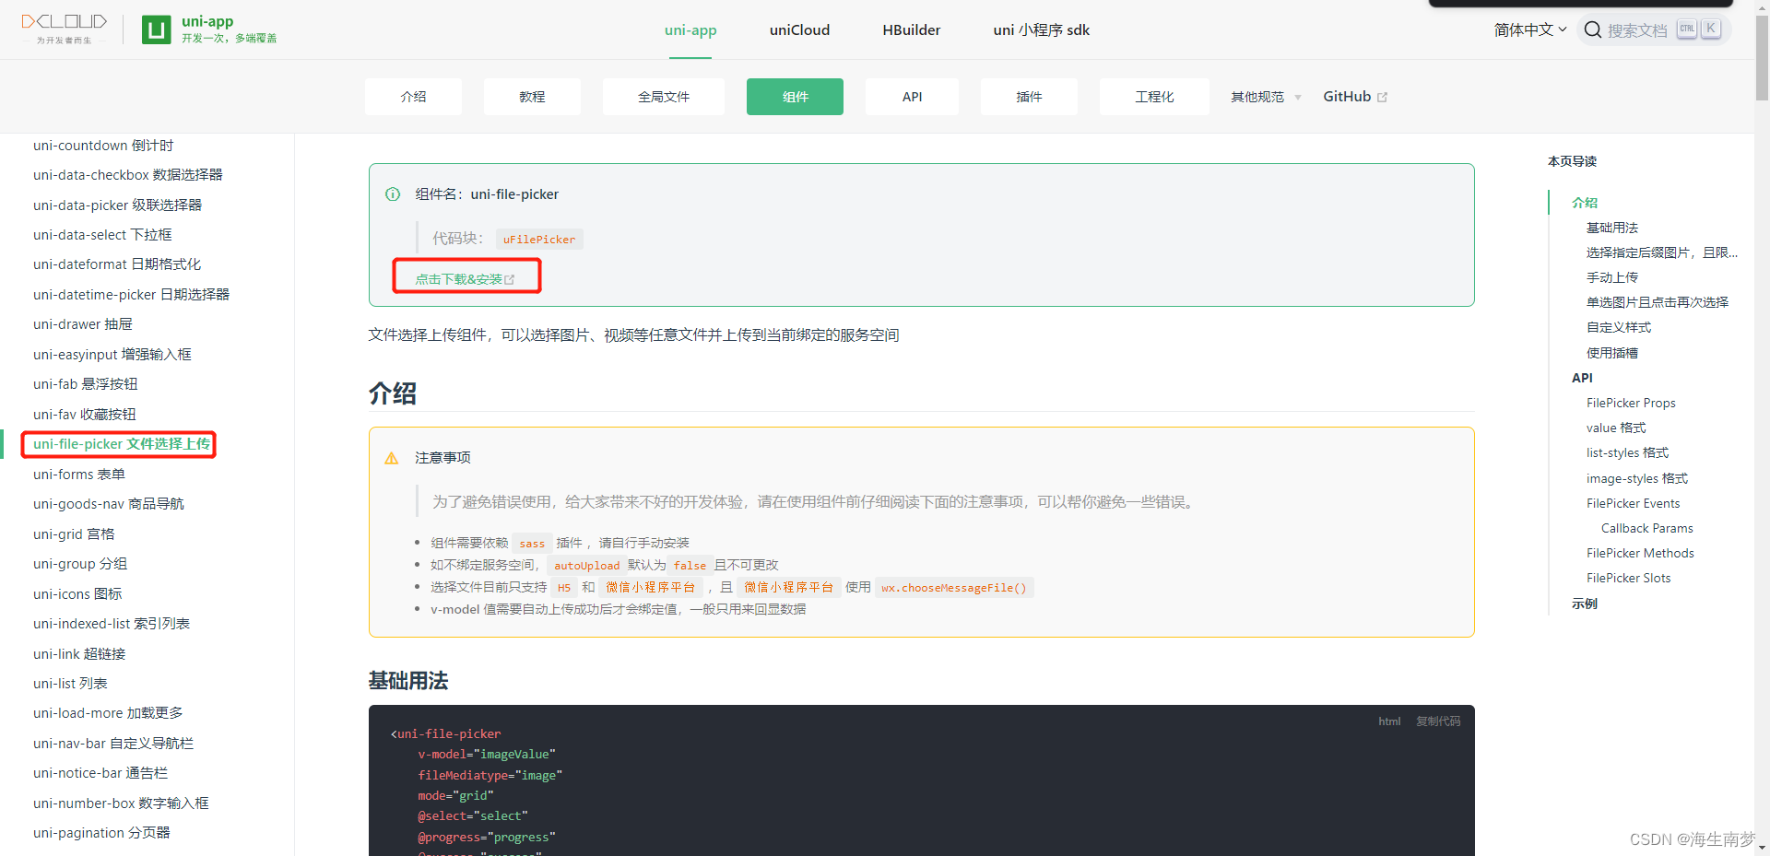Image resolution: width=1770 pixels, height=856 pixels.
Task: Open uni-list 列表 in sidebar
Action: 70,684
